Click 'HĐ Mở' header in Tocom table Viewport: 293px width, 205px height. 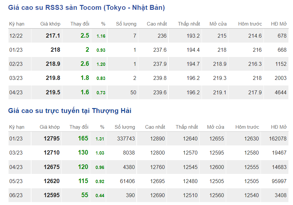pyautogui.click(x=279, y=24)
